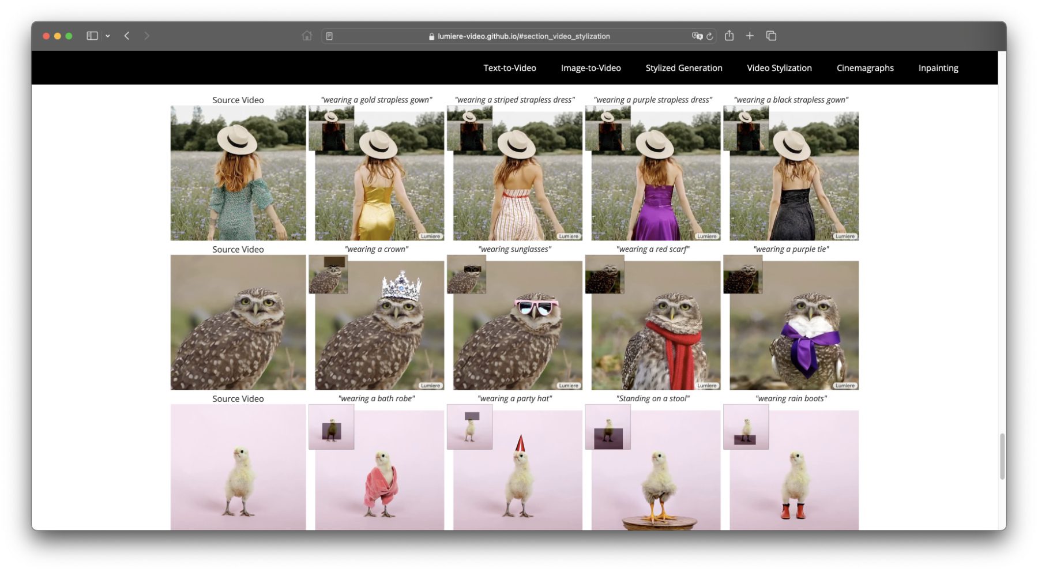Open the Share menu
Screen dimensions: 1038x572
729,36
